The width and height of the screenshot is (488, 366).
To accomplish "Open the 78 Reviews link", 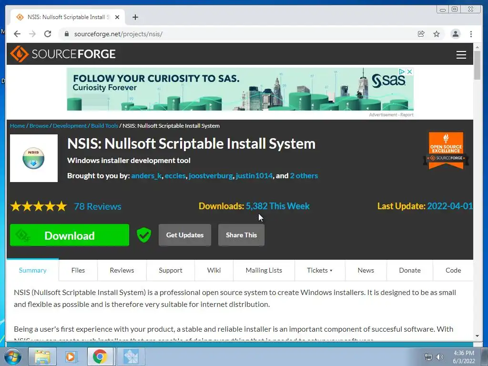I will 97,206.
